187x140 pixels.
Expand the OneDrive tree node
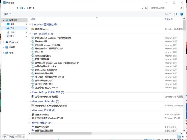pos(3,42)
